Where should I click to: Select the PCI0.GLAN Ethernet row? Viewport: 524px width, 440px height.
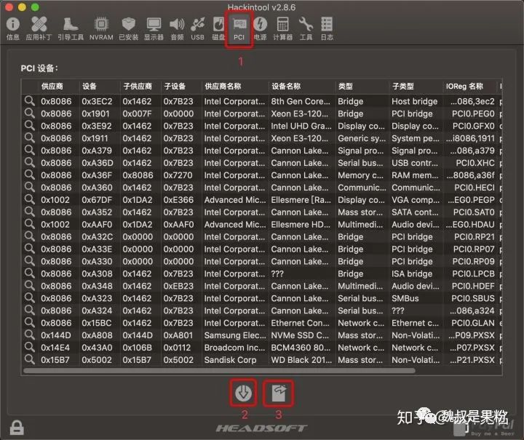(262, 323)
